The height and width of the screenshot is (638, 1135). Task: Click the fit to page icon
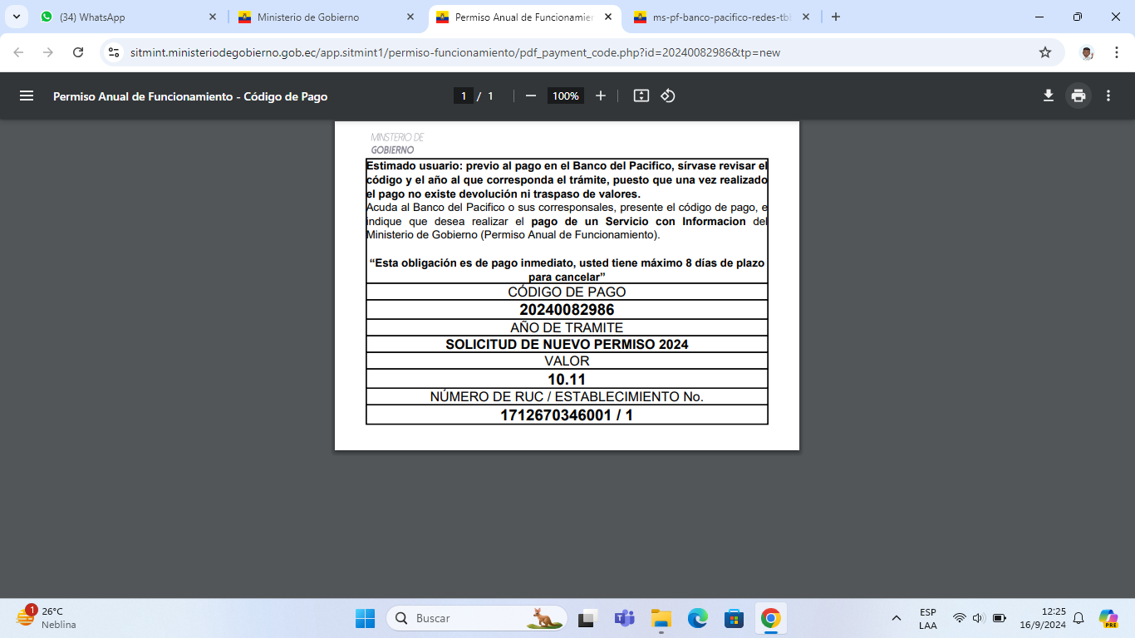point(641,96)
